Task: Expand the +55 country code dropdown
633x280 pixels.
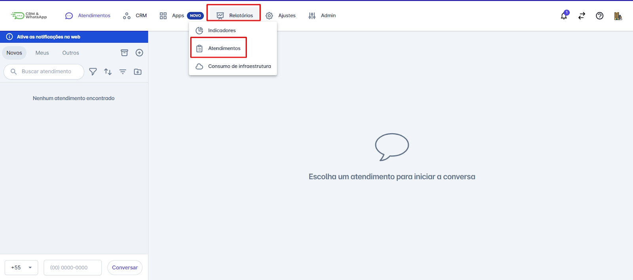Action: 21,267
